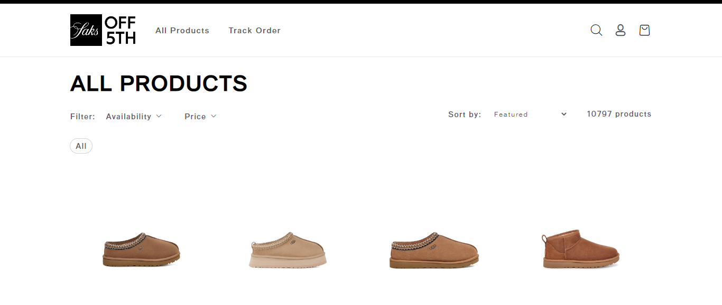View the beige platform slipper product

click(x=288, y=250)
